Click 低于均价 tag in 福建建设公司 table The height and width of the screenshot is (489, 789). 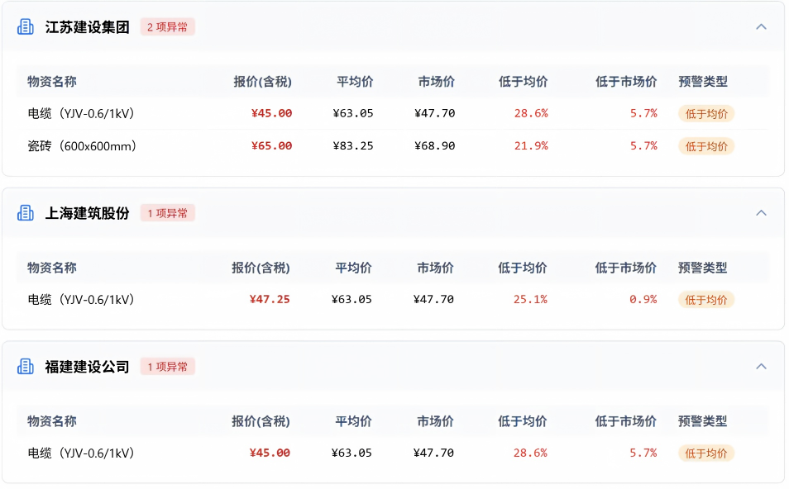pos(706,453)
